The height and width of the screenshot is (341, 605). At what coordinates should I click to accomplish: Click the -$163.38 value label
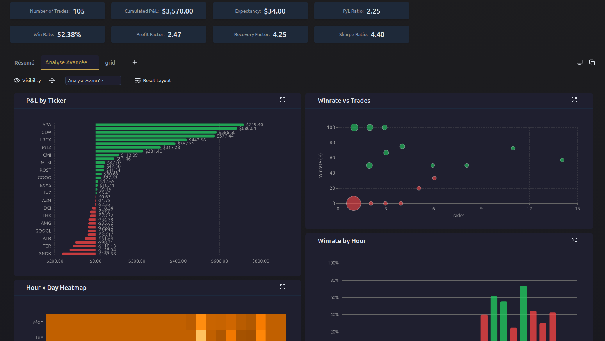(107, 254)
